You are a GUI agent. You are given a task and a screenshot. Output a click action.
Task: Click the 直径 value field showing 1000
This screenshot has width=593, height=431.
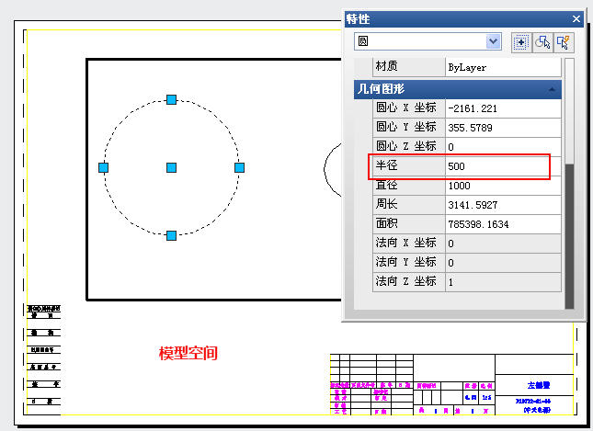click(x=502, y=186)
